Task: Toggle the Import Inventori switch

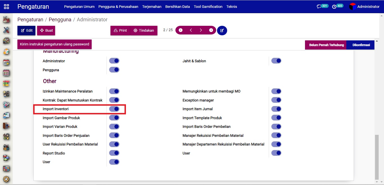Action: [x=114, y=109]
